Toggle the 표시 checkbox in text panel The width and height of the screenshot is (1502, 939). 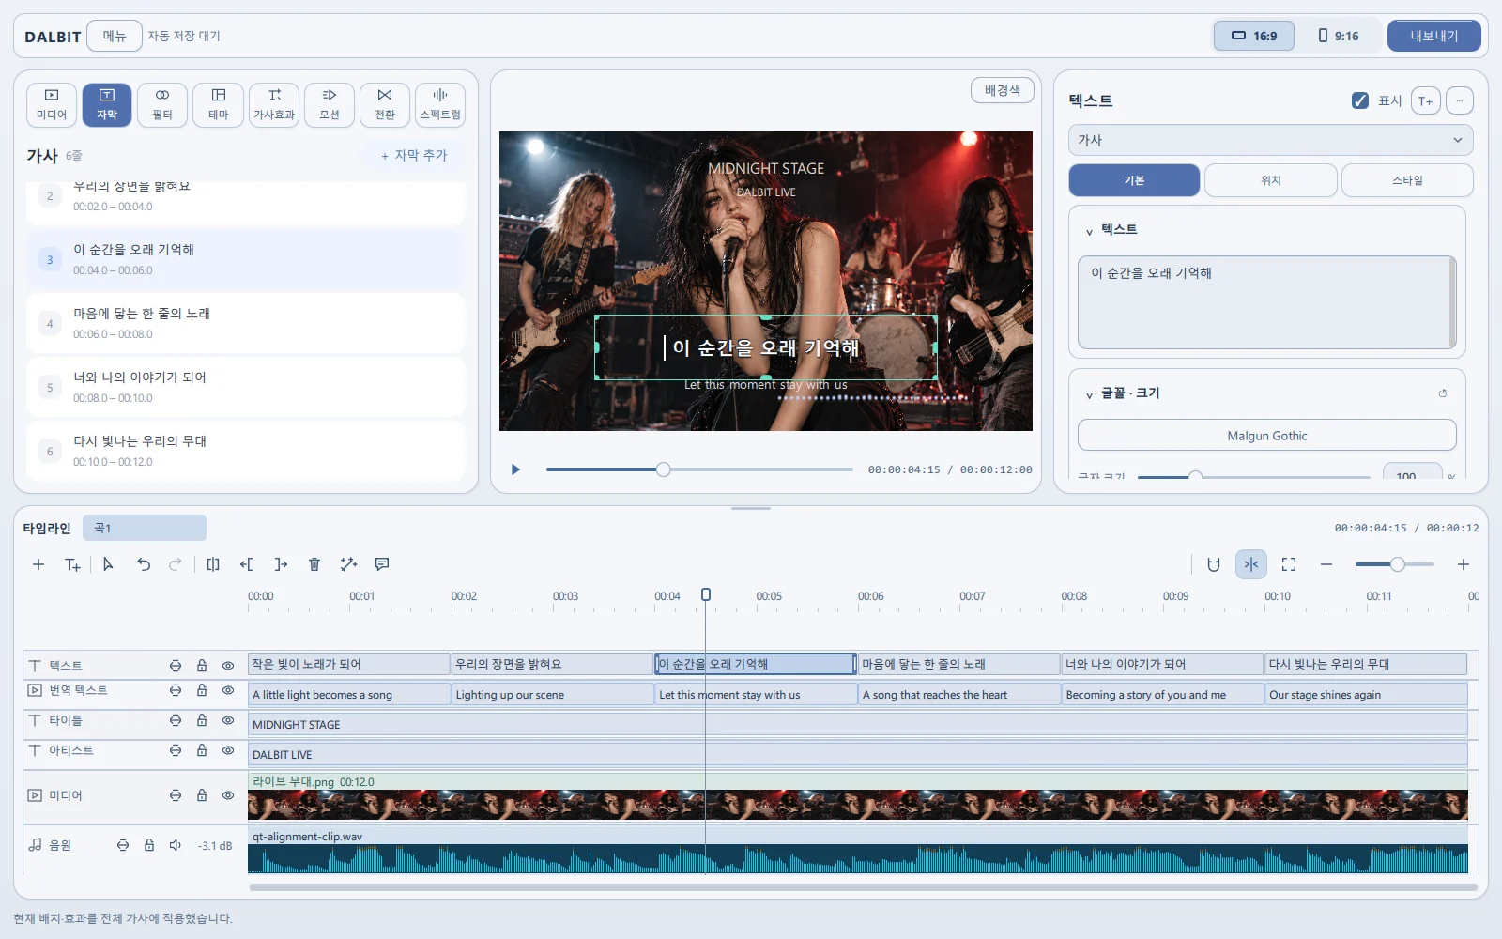click(x=1360, y=100)
